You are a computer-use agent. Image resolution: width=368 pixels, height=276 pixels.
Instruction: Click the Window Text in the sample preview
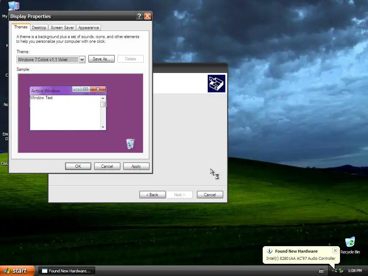coord(41,98)
